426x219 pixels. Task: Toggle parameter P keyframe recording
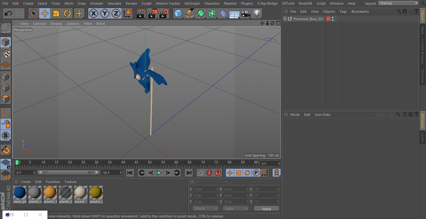256,173
